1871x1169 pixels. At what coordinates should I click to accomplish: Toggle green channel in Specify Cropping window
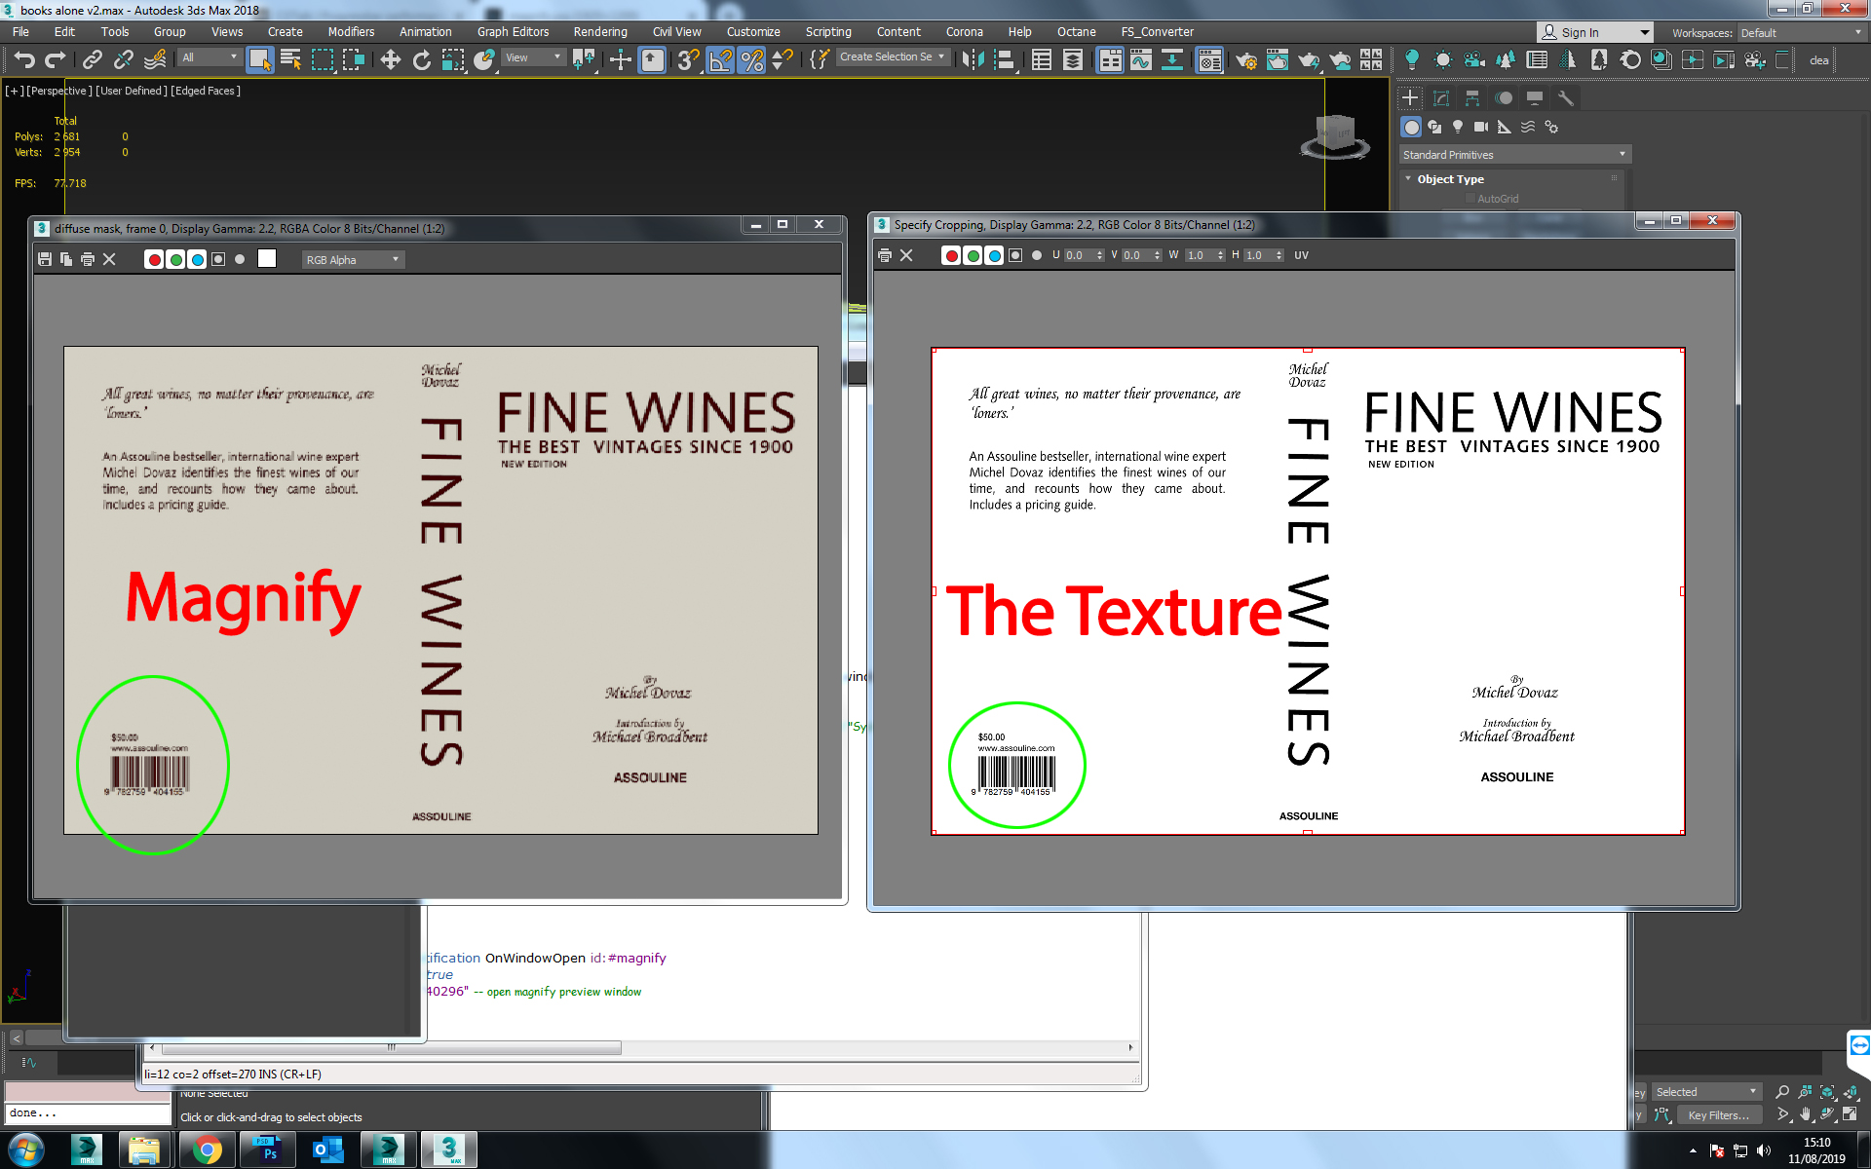973,255
